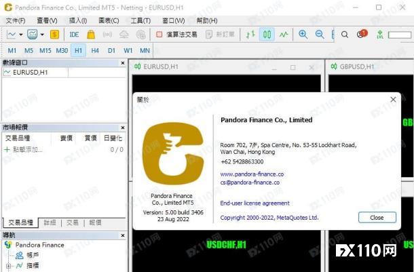Select the M5 timeframe

point(29,50)
